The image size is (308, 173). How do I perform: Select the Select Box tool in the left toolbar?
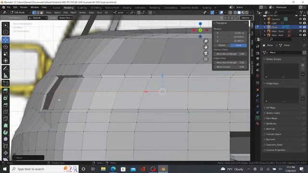5,25
